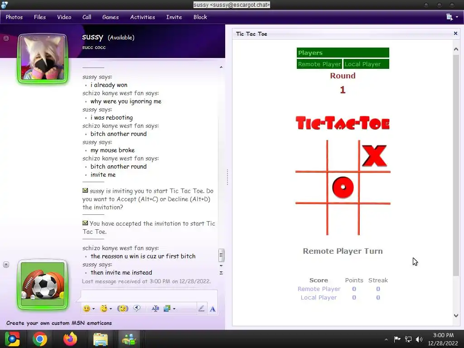Click the Remote Player score row label
464x348 pixels.
point(319,289)
